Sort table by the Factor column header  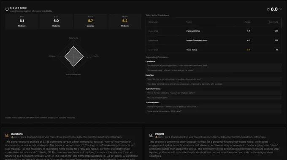[x=189, y=22]
